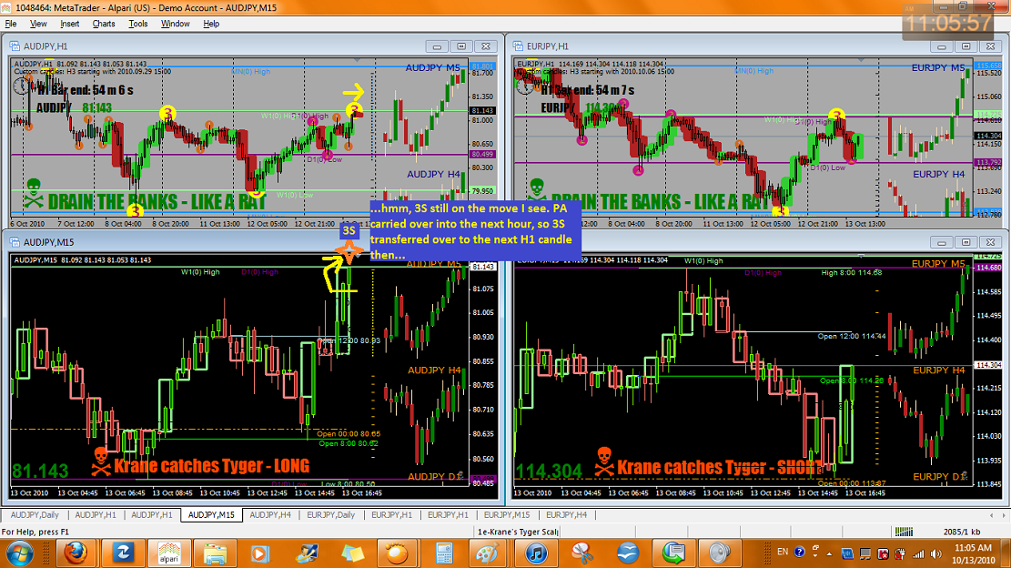The image size is (1011, 568).
Task: Click the connection status bars indicator
Action: coord(904,532)
